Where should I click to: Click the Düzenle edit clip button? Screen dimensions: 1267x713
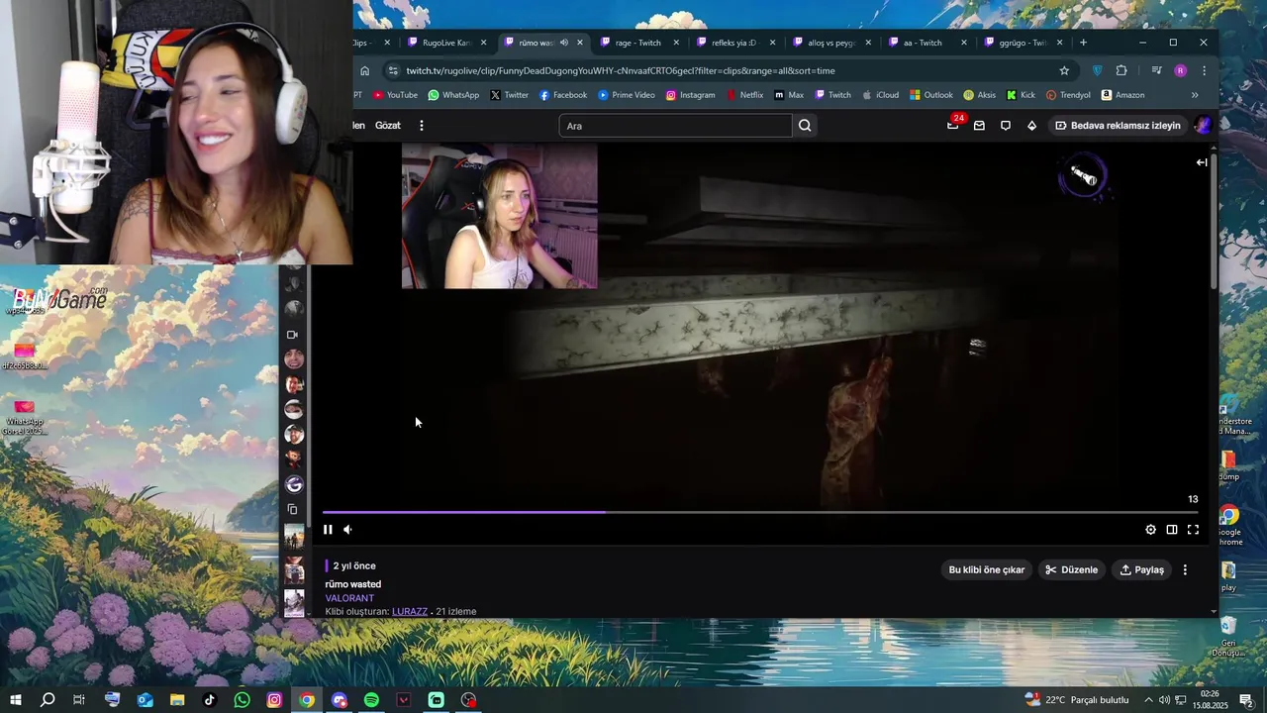[x=1072, y=569]
